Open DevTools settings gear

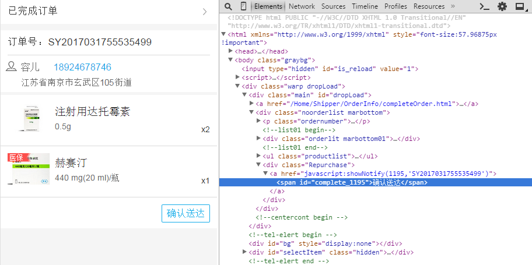502,6
